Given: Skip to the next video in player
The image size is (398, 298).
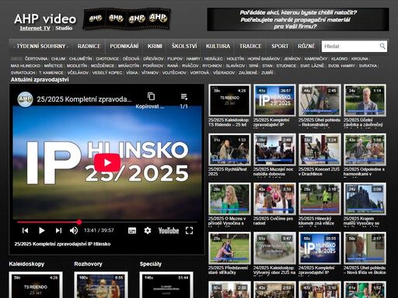Looking at the screenshot, I should 58,230.
